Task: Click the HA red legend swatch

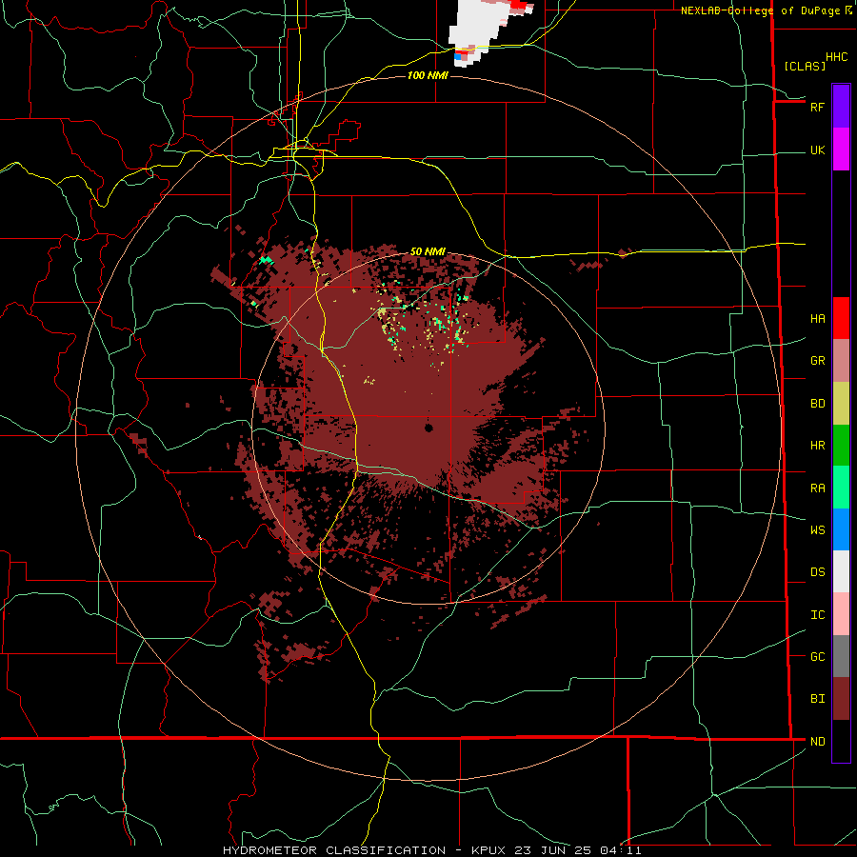Action: point(841,318)
